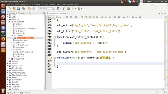The height and width of the screenshot is (94, 168).
Task: Click the Find Next Occurrence icon
Action: [90, 17]
